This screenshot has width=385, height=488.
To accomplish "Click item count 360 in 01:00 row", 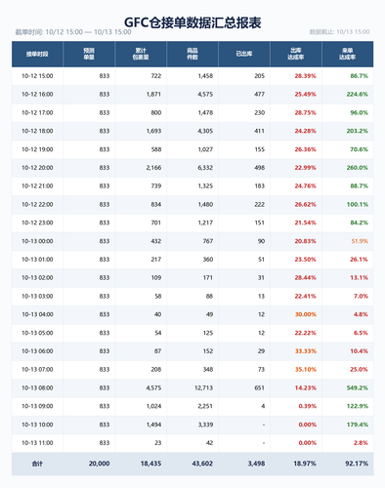I will (208, 260).
